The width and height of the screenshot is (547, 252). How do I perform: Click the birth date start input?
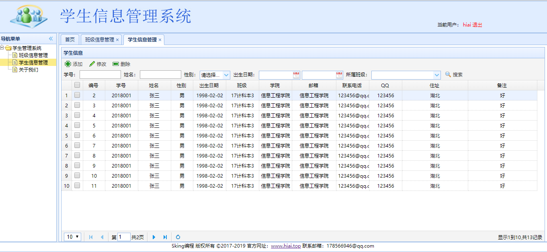pyautogui.click(x=276, y=75)
